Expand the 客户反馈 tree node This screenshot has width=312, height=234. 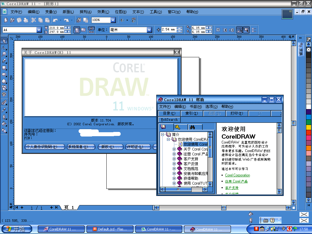pos(174,164)
